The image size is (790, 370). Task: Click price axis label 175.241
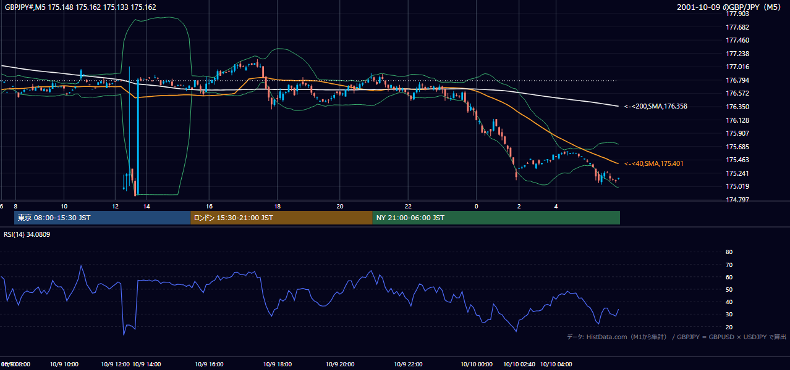(x=737, y=173)
